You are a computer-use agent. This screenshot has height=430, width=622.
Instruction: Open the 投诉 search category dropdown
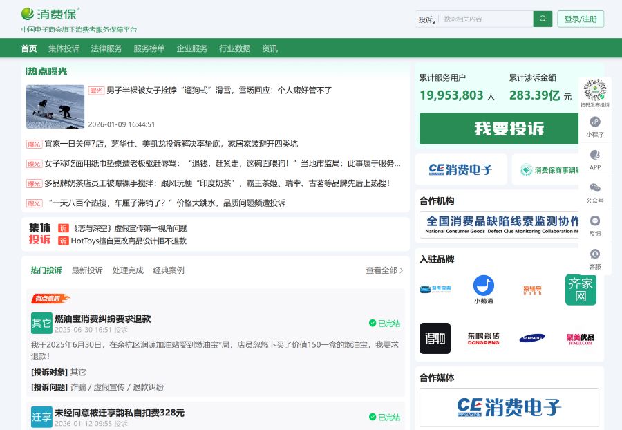click(x=426, y=19)
